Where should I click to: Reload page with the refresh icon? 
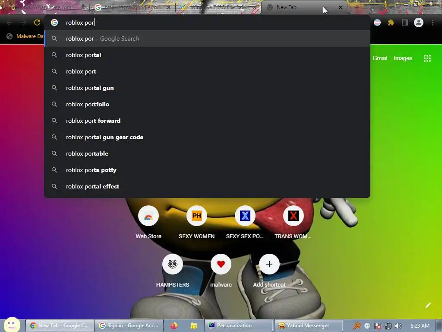tap(37, 22)
